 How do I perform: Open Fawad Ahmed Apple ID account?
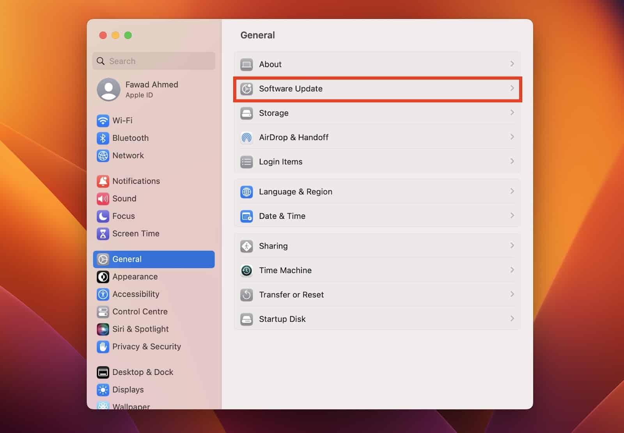pos(154,89)
